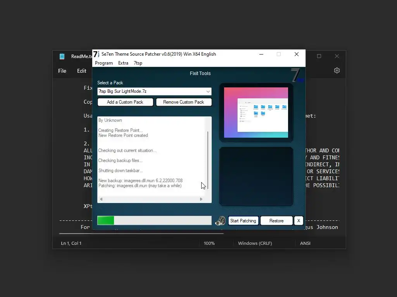
Task: Maximize the ReadMe Notepad window
Action: [x=319, y=56]
